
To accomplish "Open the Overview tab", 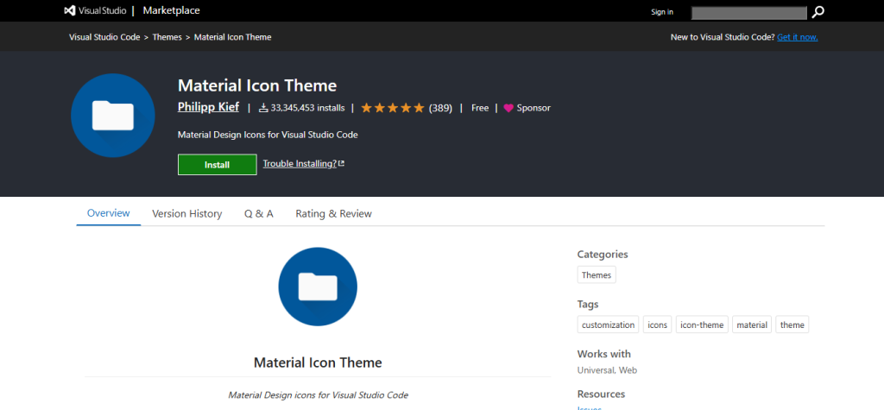I will [x=108, y=213].
